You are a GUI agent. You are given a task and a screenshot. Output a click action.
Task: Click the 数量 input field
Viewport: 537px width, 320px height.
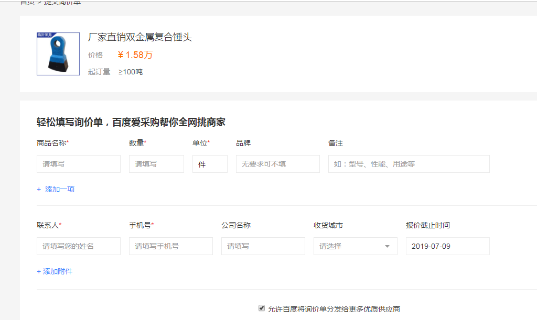click(x=156, y=164)
